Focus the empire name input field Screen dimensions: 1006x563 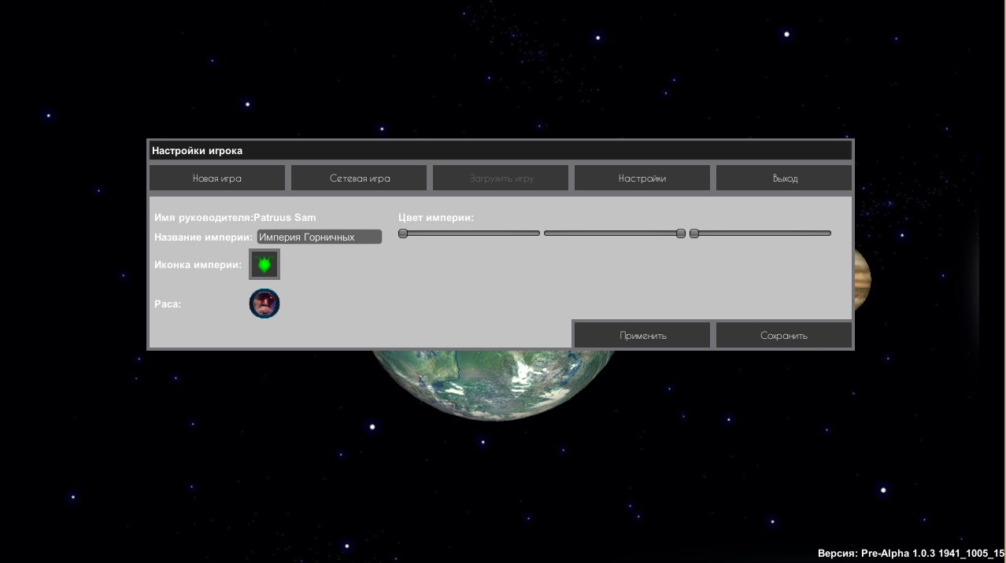click(319, 237)
